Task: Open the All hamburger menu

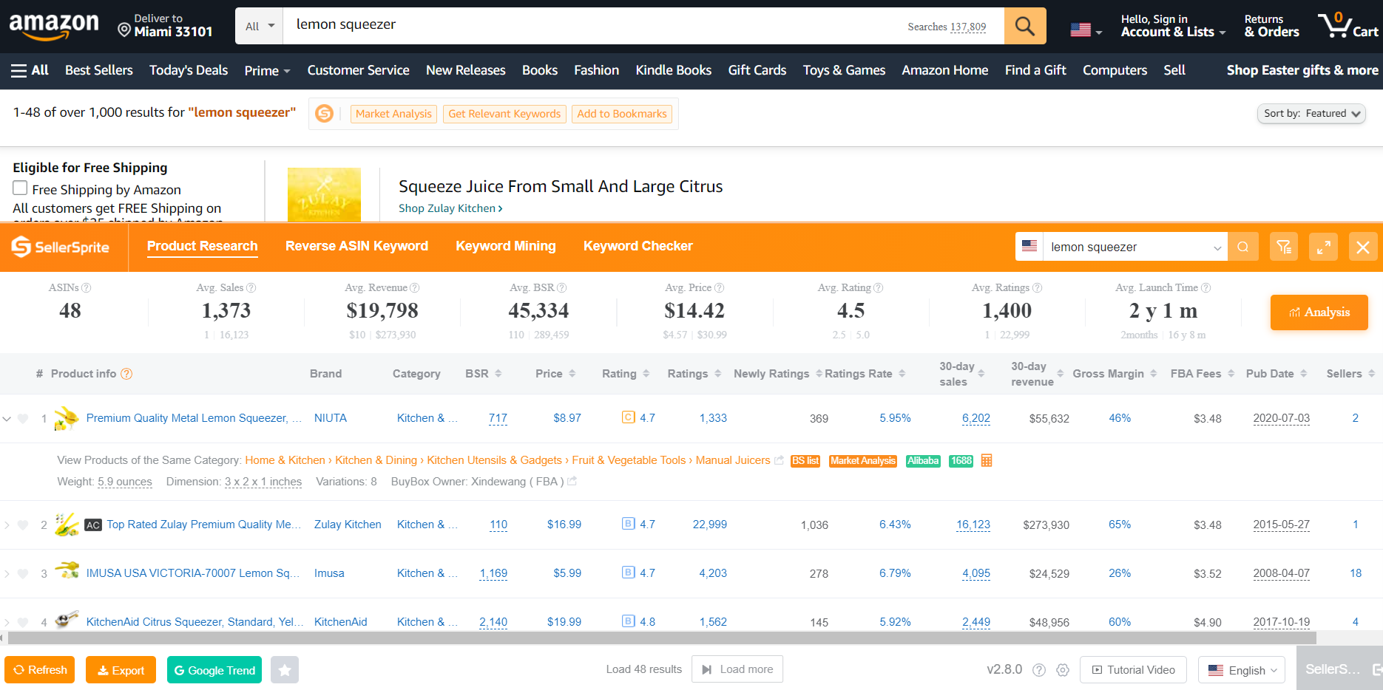Action: pyautogui.click(x=30, y=70)
